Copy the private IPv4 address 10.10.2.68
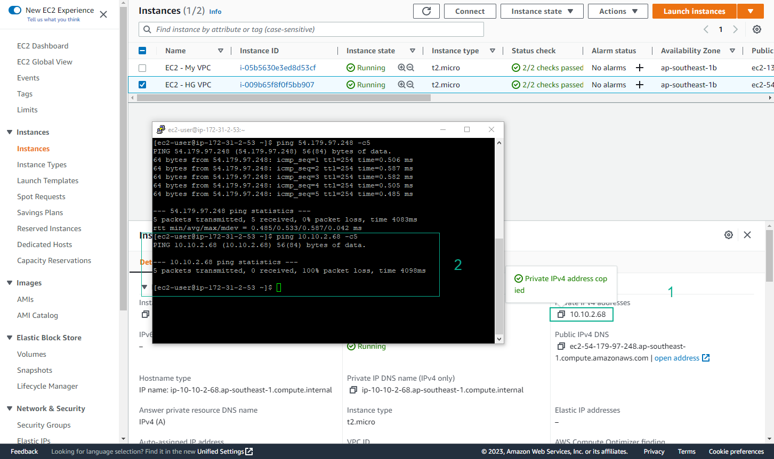The width and height of the screenshot is (774, 459). pyautogui.click(x=561, y=314)
